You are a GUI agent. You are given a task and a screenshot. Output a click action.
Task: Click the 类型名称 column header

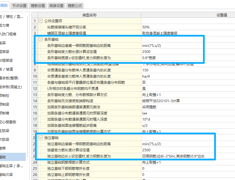pyautogui.click(x=90, y=15)
